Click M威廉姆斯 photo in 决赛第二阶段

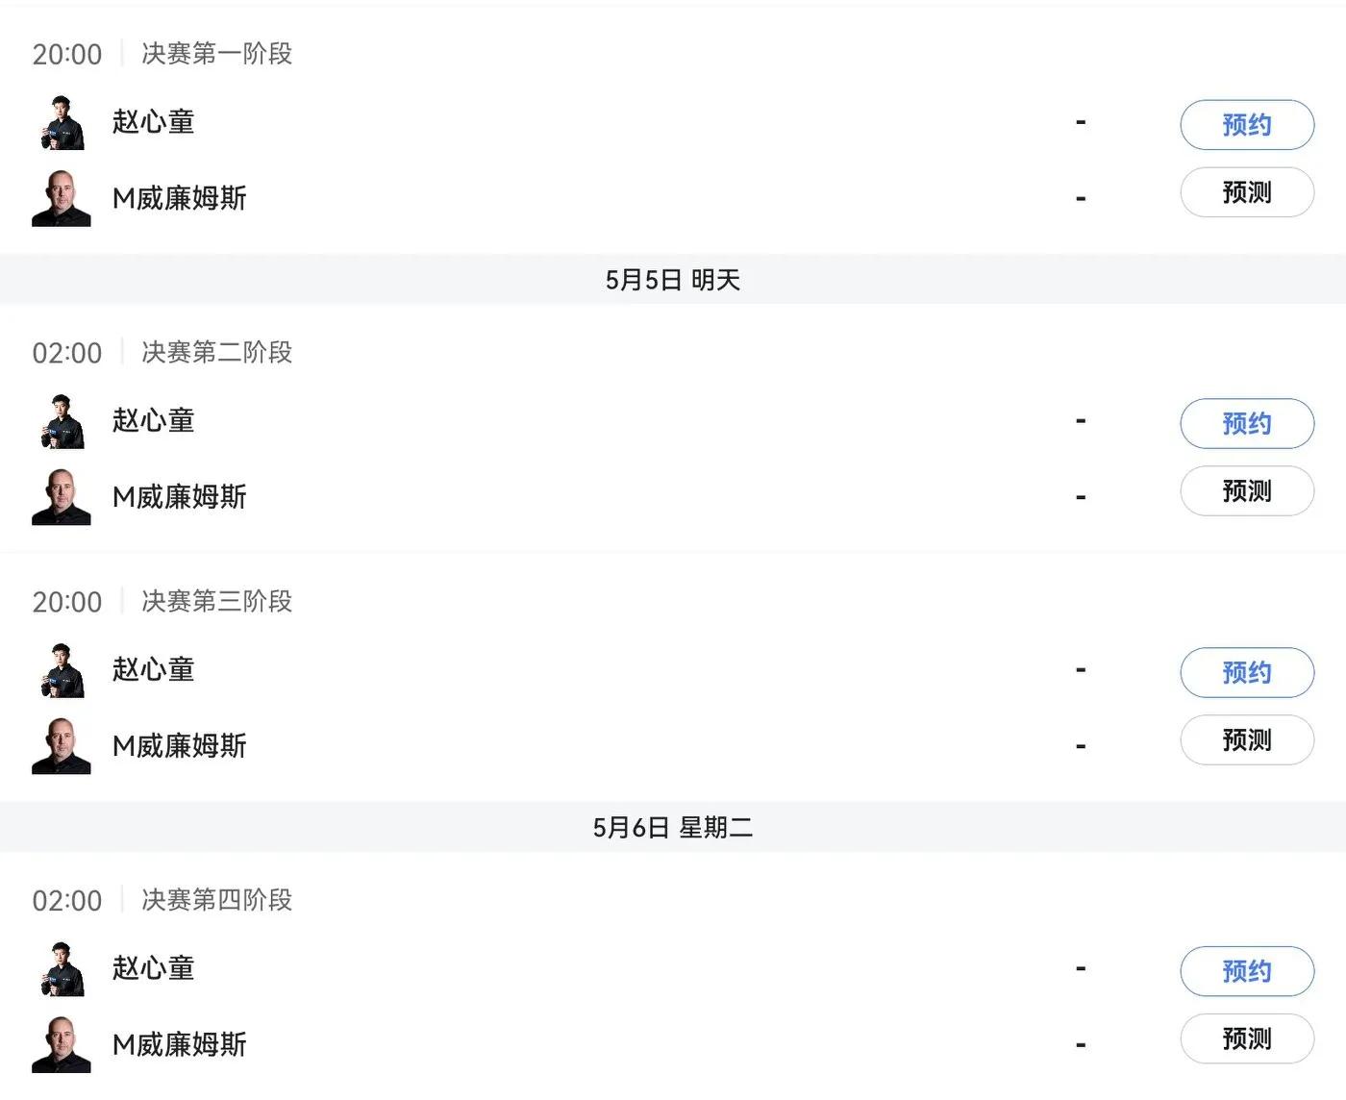pyautogui.click(x=62, y=496)
